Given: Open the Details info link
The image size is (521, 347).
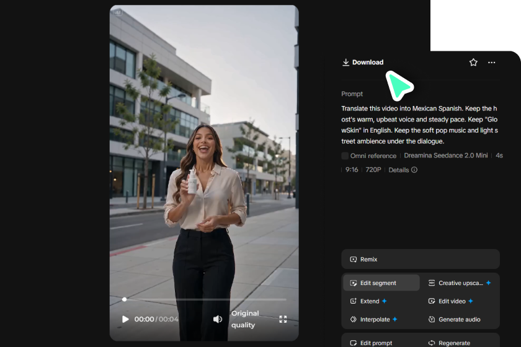Looking at the screenshot, I should [403, 170].
